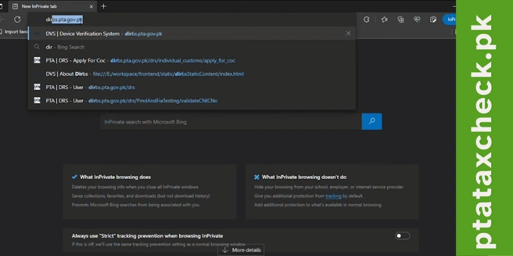
Task: Click the InPrivate profile button
Action: 450,20
